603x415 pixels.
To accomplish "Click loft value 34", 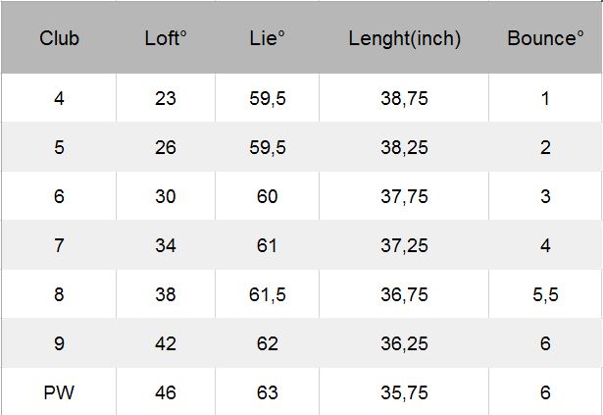I will click(166, 245).
